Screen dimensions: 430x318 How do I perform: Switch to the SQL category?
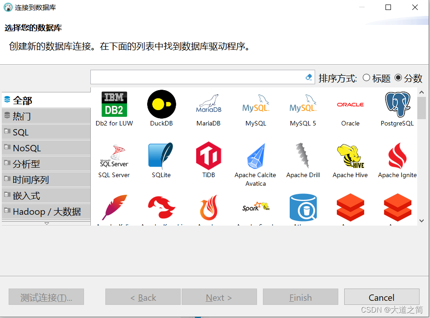46,132
